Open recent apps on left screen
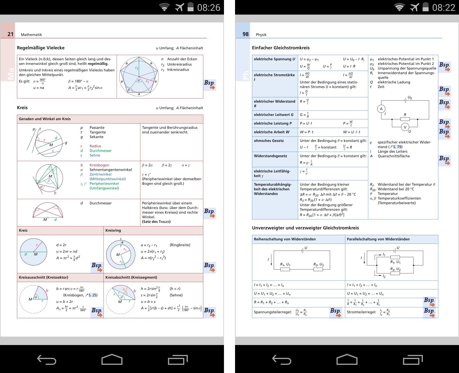459x373 pixels. point(178,360)
